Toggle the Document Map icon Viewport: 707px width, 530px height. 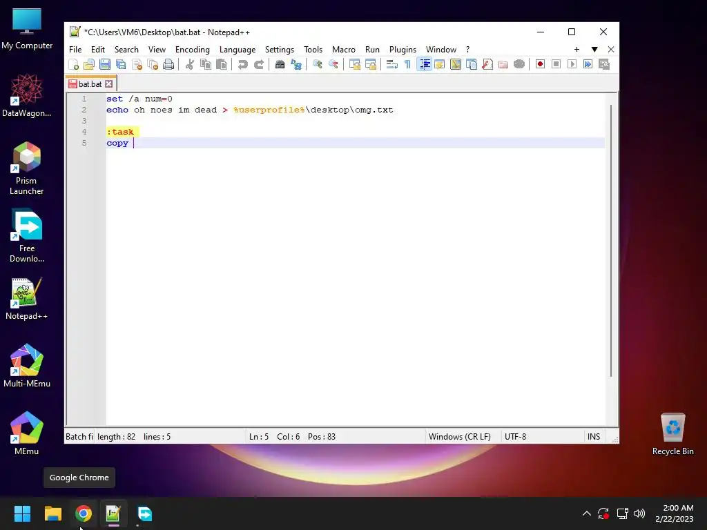[456, 64]
